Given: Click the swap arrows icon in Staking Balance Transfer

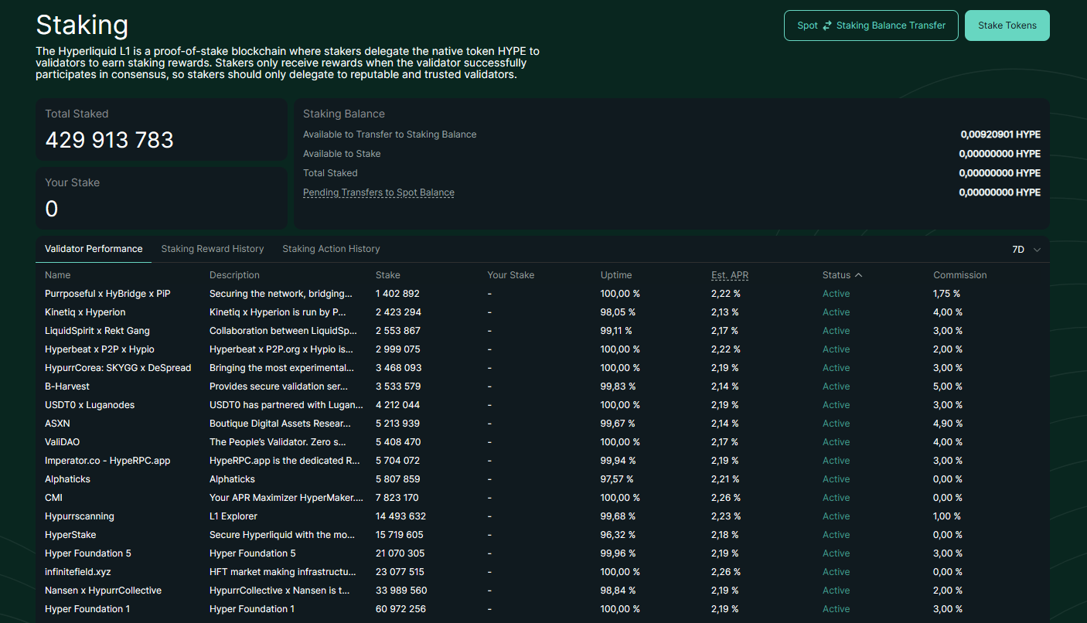Looking at the screenshot, I should [x=827, y=26].
